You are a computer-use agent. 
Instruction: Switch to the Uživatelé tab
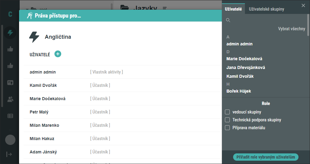pos(233,9)
